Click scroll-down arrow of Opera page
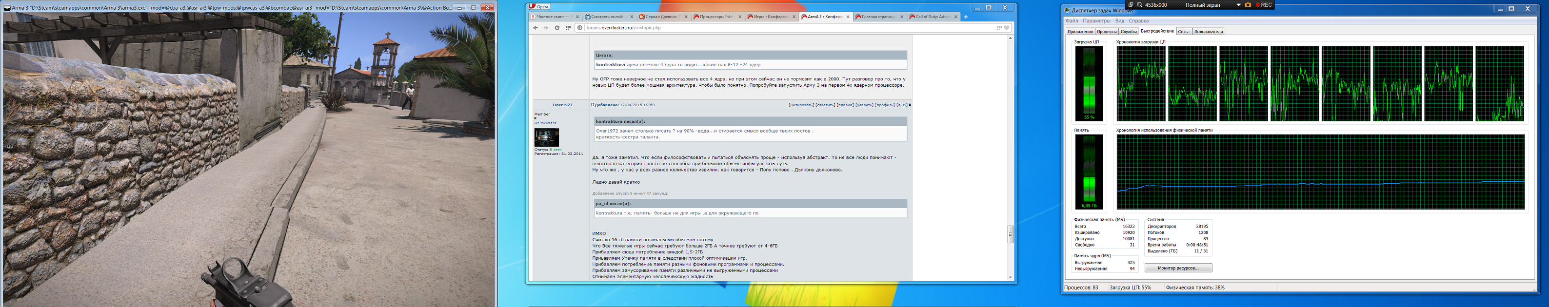Image resolution: width=1549 pixels, height=307 pixels. click(1010, 278)
